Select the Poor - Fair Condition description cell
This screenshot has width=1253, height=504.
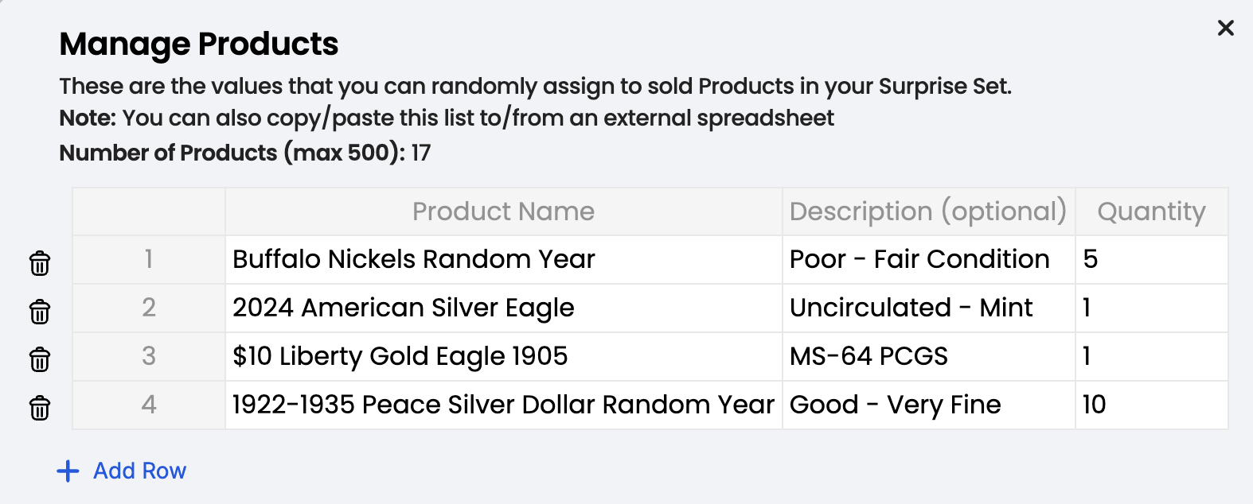(x=929, y=260)
